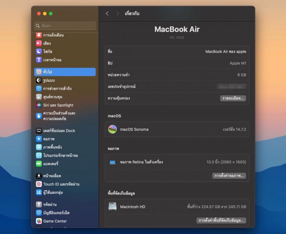Click the รหัสผ่าน key icon
286x234 pixels.
click(x=39, y=204)
